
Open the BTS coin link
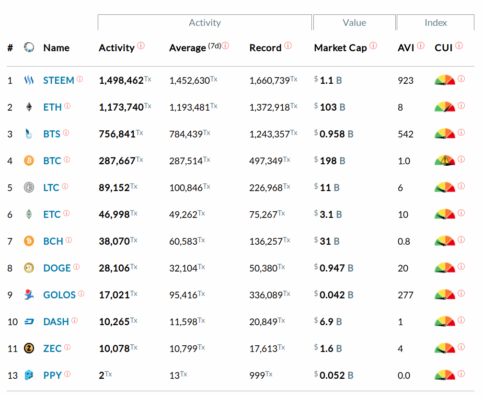coord(52,134)
